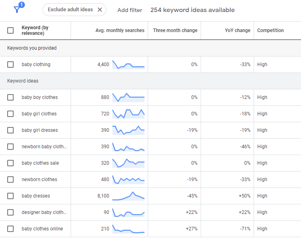This screenshot has height=240, width=301.
Task: Click the filter funnel icon
Action: (17, 10)
